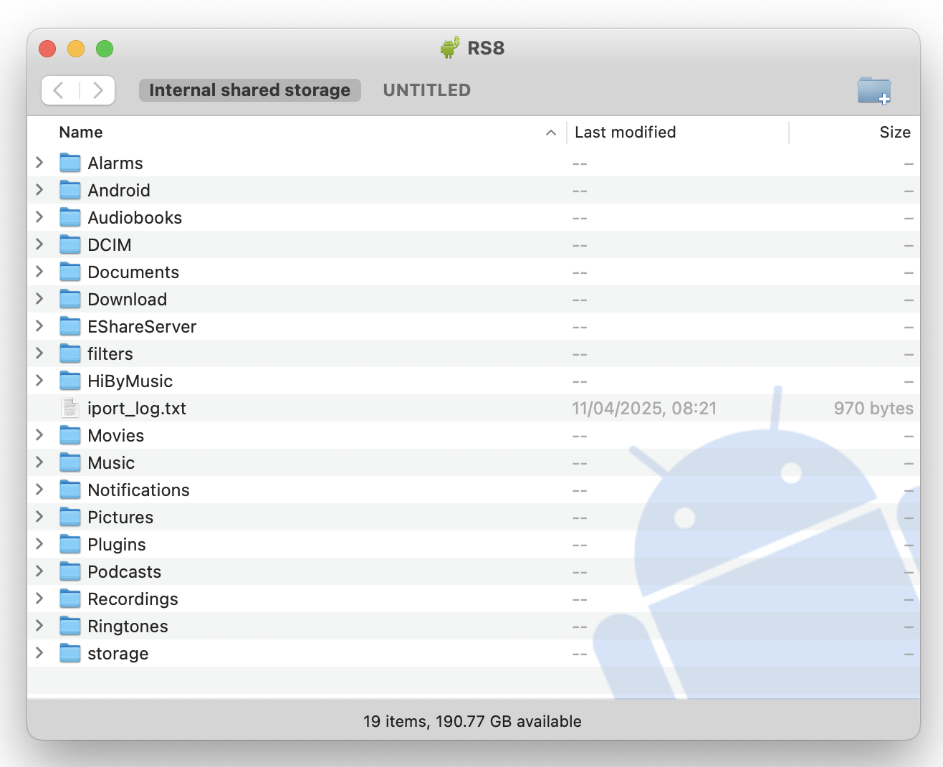
Task: Select the HiByMusic folder name
Action: (x=130, y=381)
